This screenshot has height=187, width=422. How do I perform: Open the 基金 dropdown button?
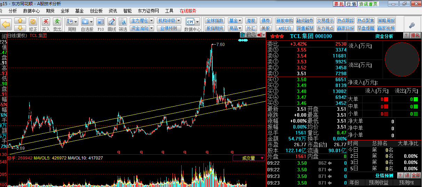pyautogui.click(x=235, y=21)
